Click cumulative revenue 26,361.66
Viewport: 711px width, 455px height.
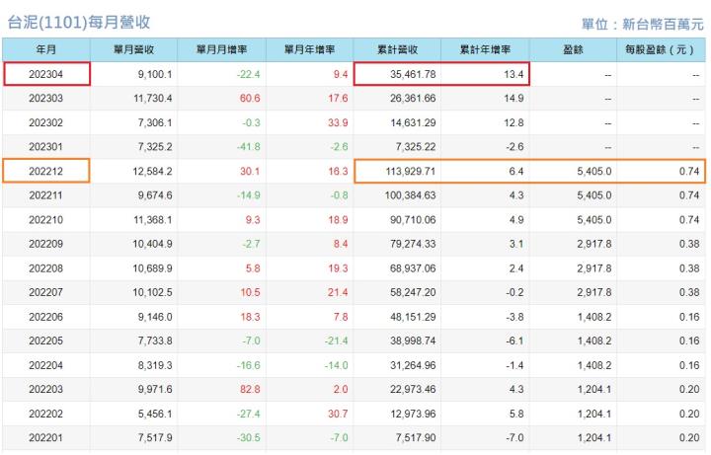point(413,99)
